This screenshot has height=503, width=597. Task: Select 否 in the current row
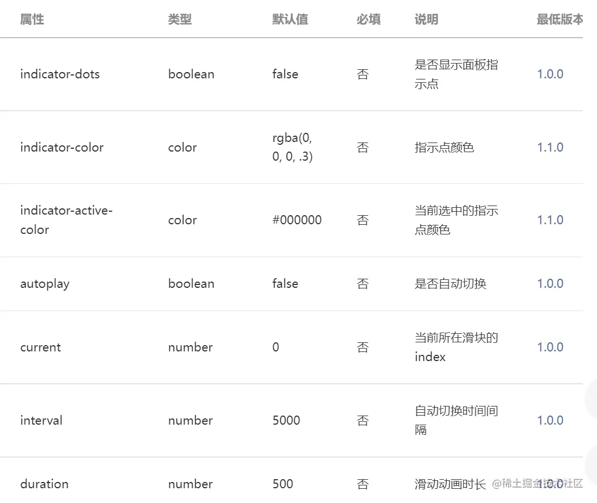(363, 347)
